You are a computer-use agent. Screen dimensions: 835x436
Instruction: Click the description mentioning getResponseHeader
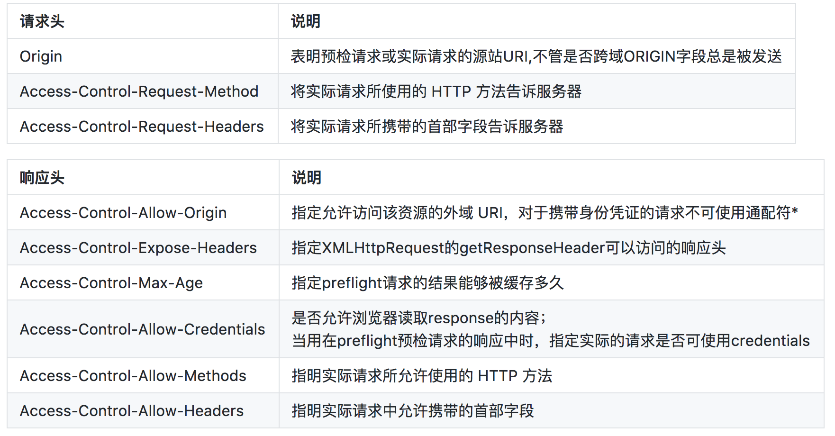508,248
